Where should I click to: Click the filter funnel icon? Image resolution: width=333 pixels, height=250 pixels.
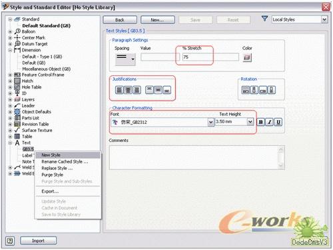coord(264,19)
